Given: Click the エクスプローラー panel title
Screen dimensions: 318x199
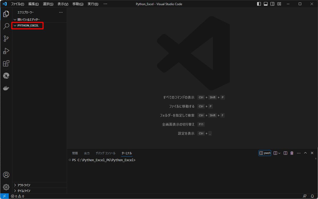Looking at the screenshot, I should 26,12.
